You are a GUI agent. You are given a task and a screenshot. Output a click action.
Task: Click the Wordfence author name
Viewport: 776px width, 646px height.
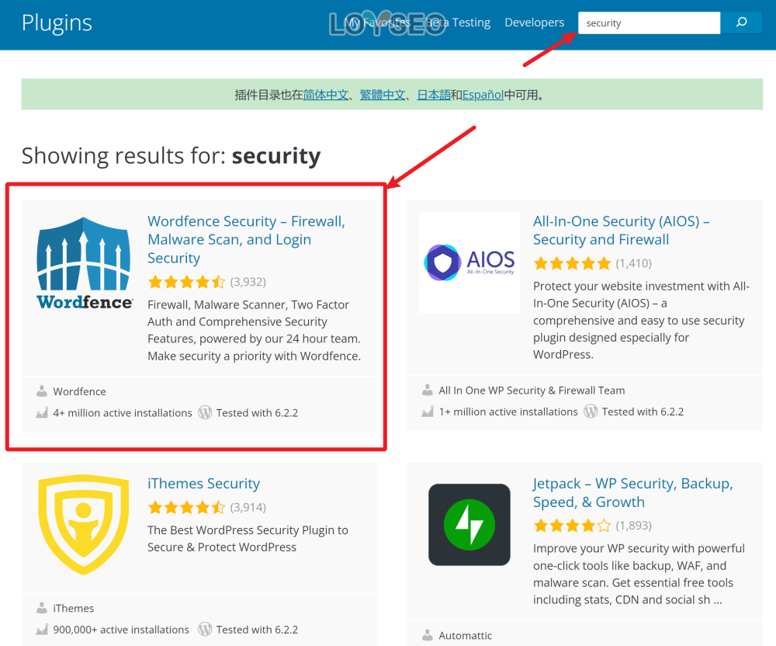80,391
